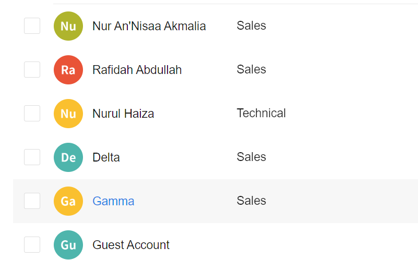Click the red Ra avatar icon
Screen dimensions: 418x260
[68, 70]
